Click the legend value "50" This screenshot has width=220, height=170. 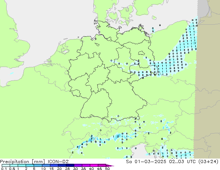click(107, 169)
